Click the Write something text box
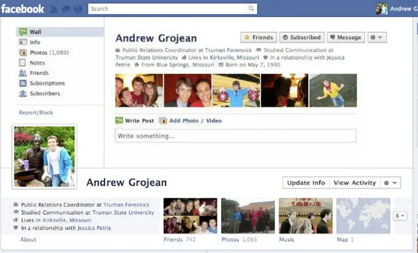 pyautogui.click(x=235, y=136)
